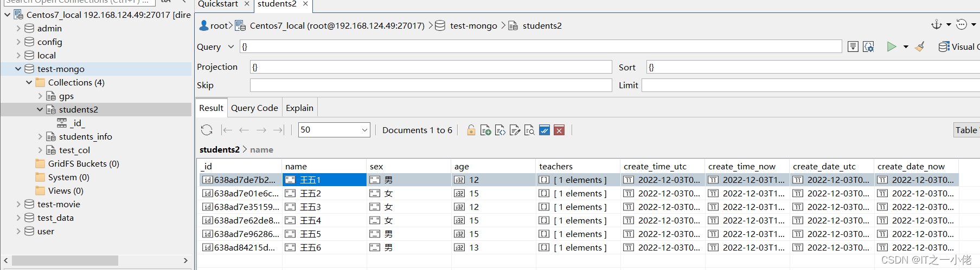Expand the admin database
This screenshot has width=980, height=270.
[18, 28]
